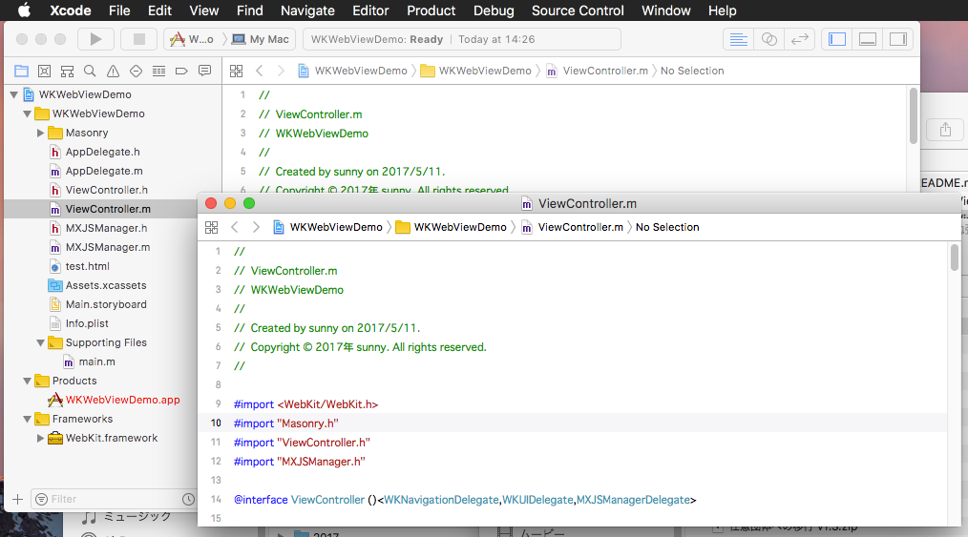The width and height of the screenshot is (968, 537).
Task: Open the Apple menu
Action: point(24,10)
